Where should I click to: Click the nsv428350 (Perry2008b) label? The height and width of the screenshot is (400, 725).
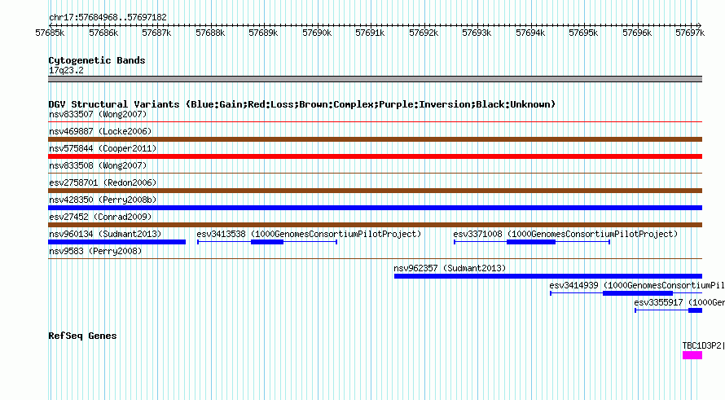tap(103, 200)
